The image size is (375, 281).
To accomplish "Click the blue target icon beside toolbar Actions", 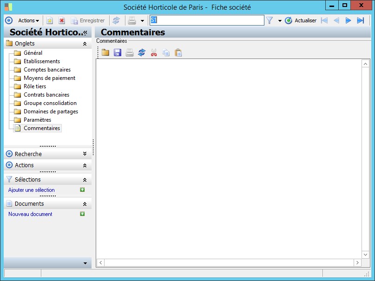I will (9, 20).
